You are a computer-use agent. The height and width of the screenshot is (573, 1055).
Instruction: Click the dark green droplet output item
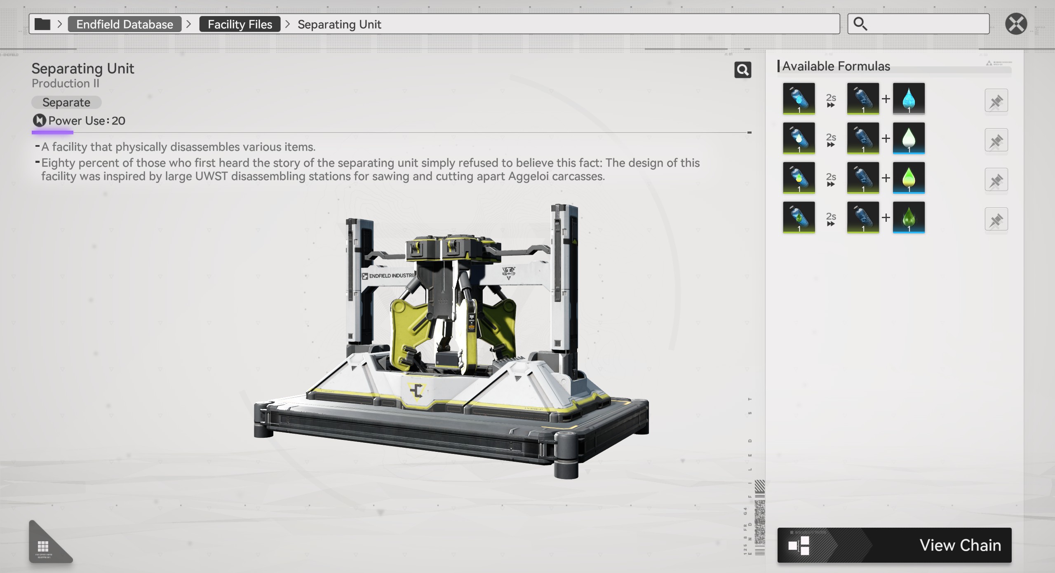coord(908,217)
